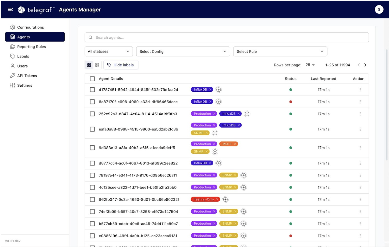
Task: Open agent b577cb59-cdeb-40e6-ae45-74d4111c89a7 details
Action: coord(138,224)
